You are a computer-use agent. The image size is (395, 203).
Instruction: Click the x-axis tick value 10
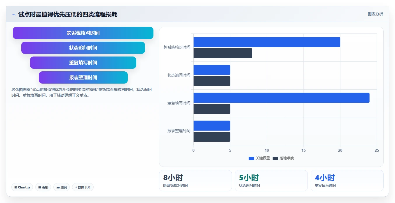point(267,150)
